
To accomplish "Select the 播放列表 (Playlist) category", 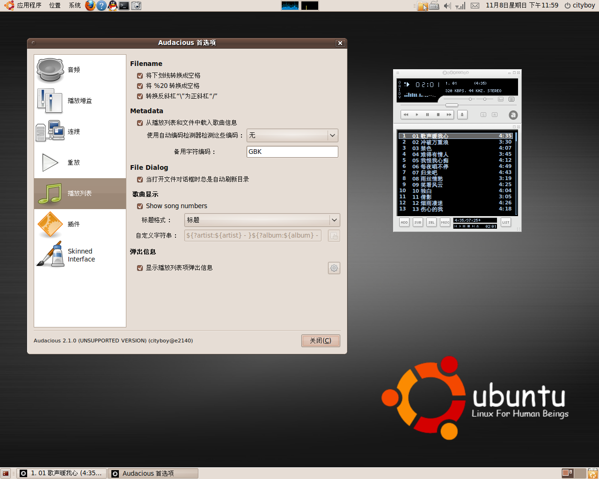I will 80,193.
